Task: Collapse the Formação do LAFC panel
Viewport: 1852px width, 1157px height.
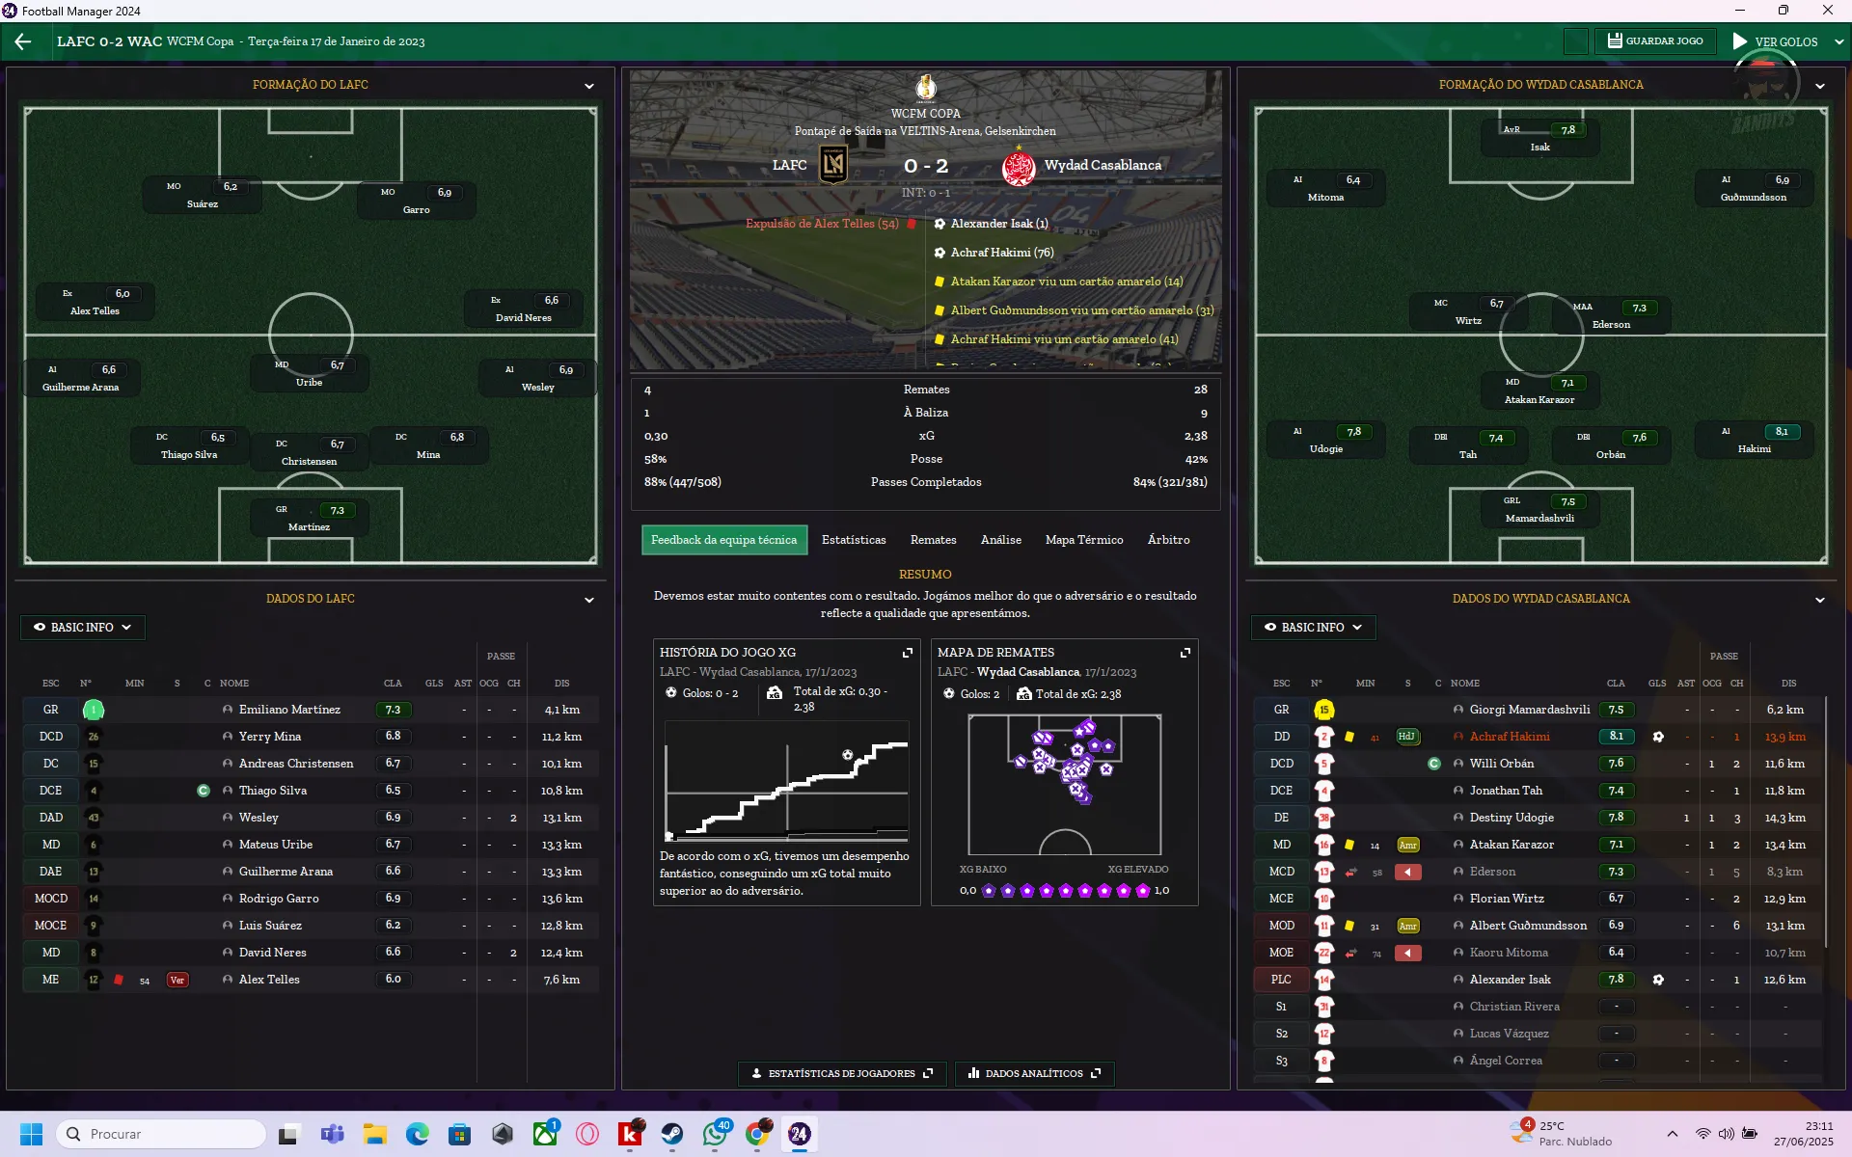Action: 589,86
